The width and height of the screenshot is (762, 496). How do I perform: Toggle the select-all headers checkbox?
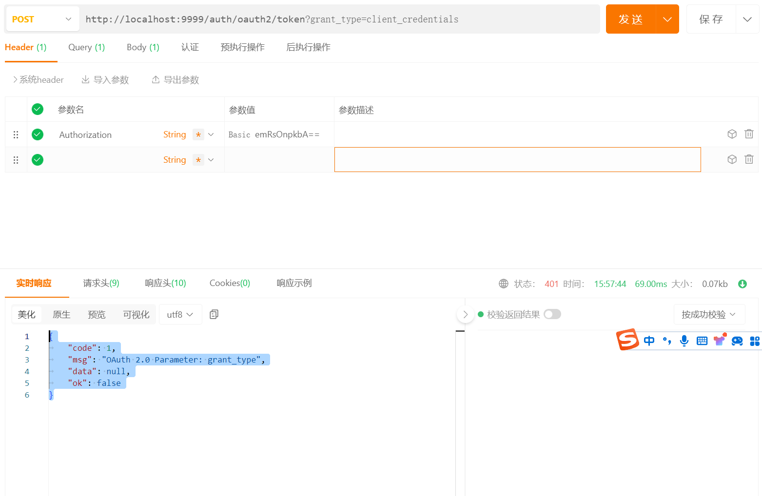pyautogui.click(x=38, y=109)
